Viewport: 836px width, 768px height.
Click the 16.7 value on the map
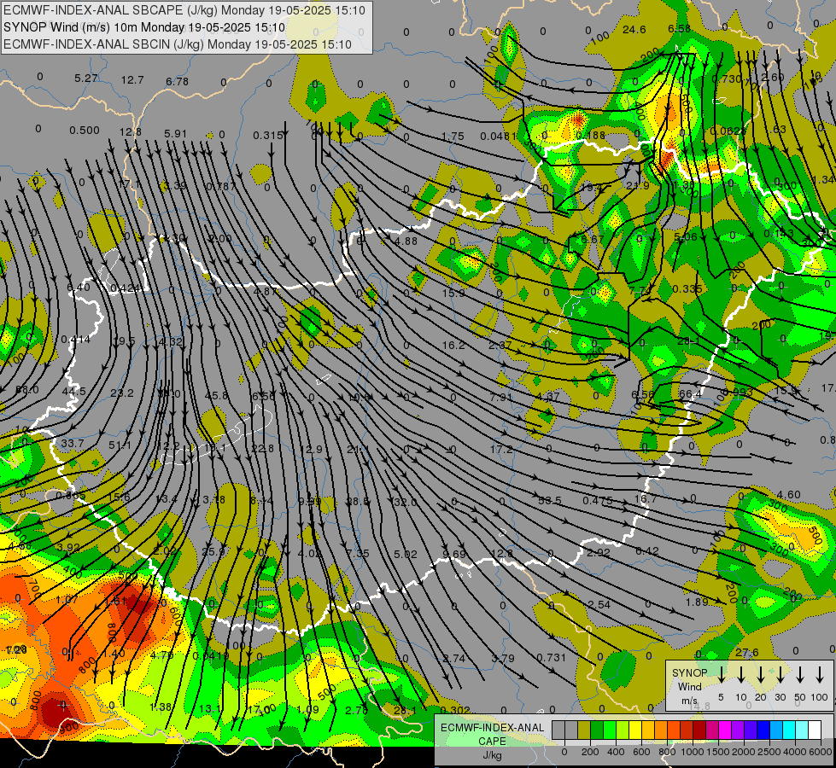645,499
